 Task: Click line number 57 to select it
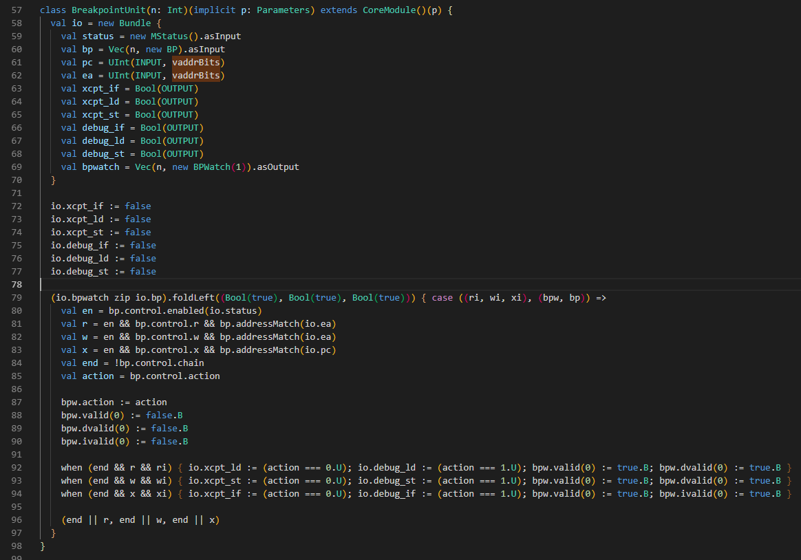[16, 10]
